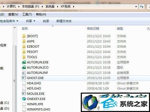
Task: Click the AUTORUN.INF file icon
Action: (x=24, y=73)
